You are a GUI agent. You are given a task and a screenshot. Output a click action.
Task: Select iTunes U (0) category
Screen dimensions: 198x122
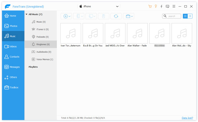41,29
